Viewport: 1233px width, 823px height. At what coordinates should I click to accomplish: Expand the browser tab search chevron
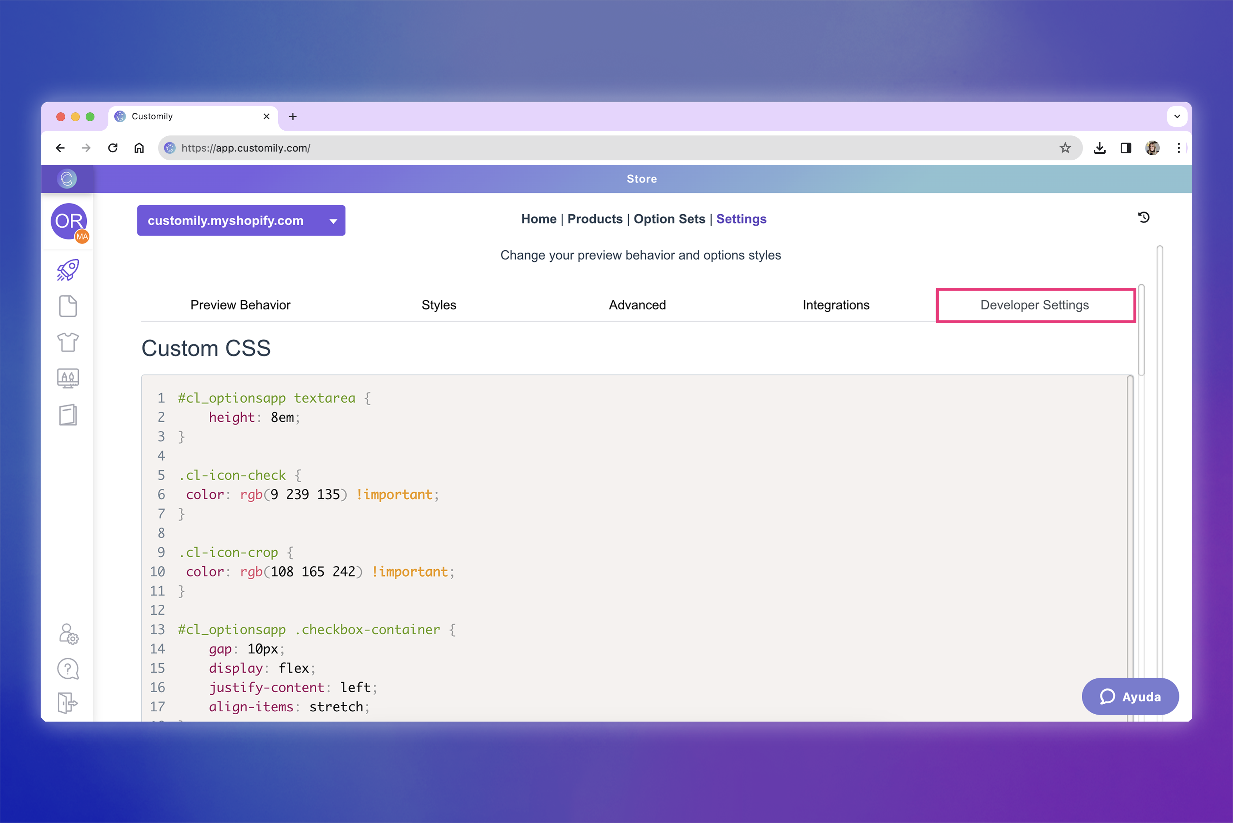point(1177,116)
